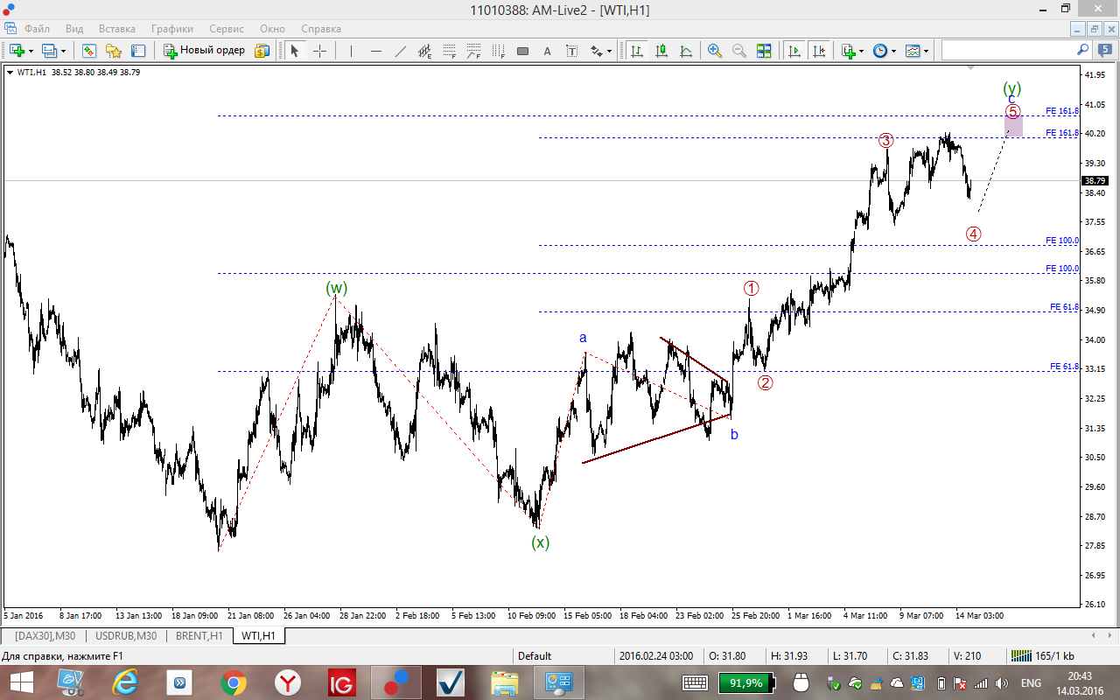Toggle Auto Scroll chart button
The width and height of the screenshot is (1120, 700).
point(794,51)
